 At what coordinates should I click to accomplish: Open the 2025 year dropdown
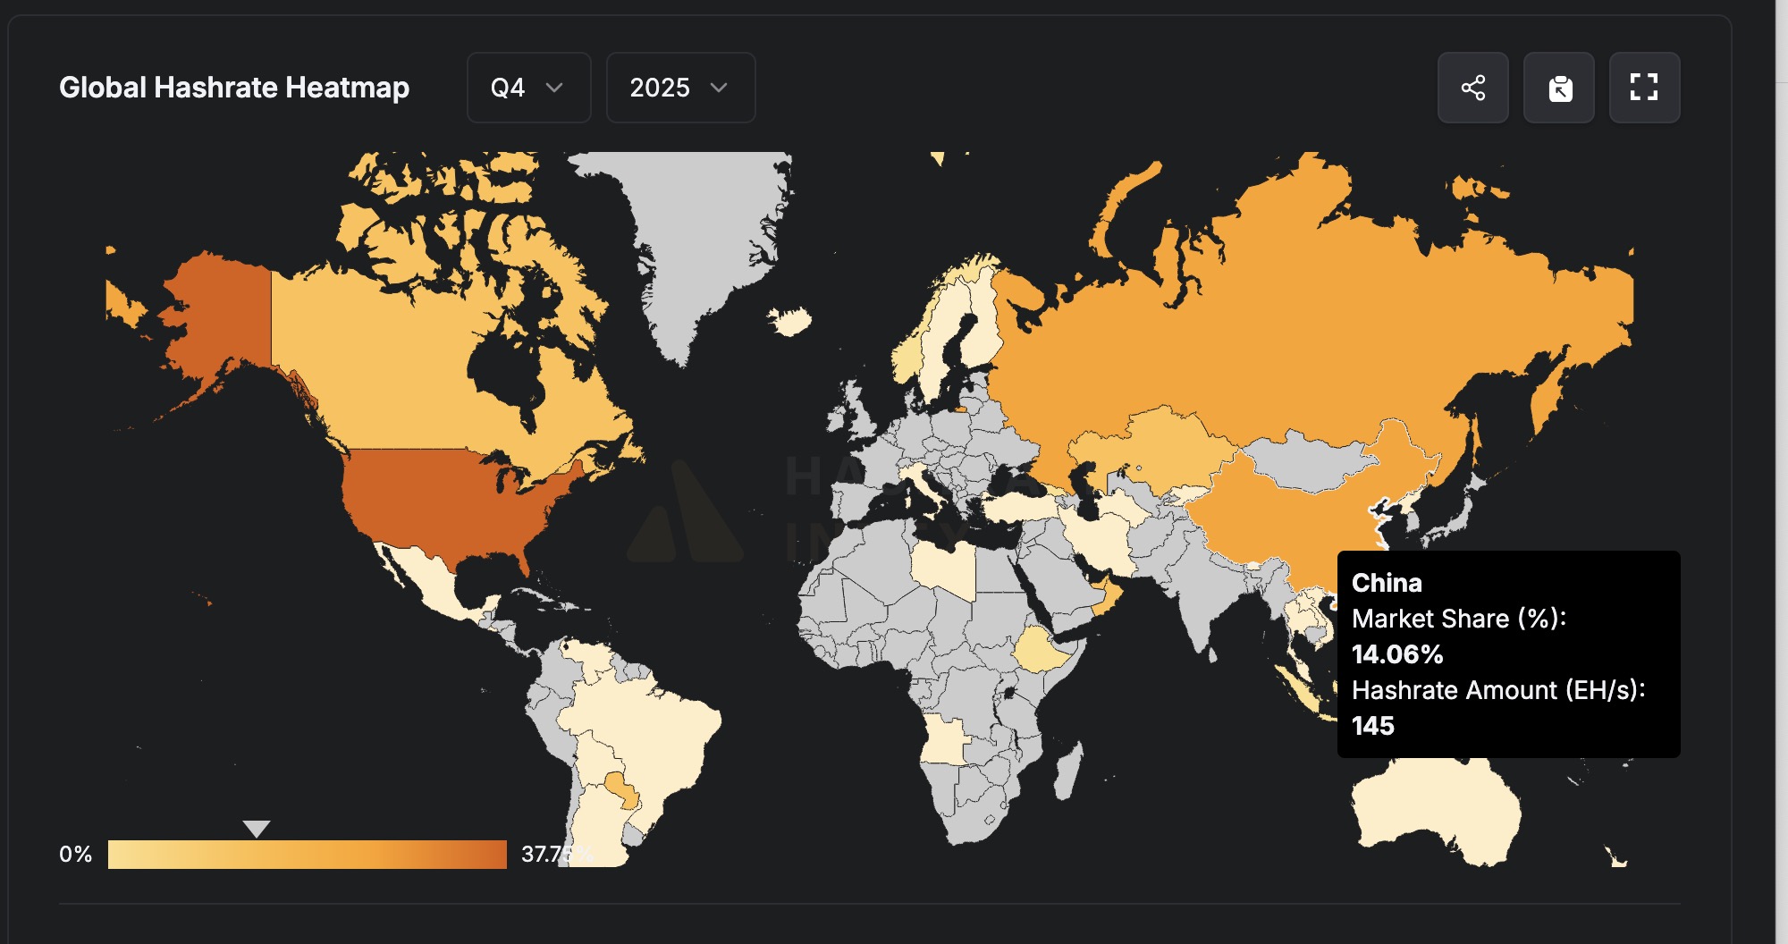pos(679,88)
